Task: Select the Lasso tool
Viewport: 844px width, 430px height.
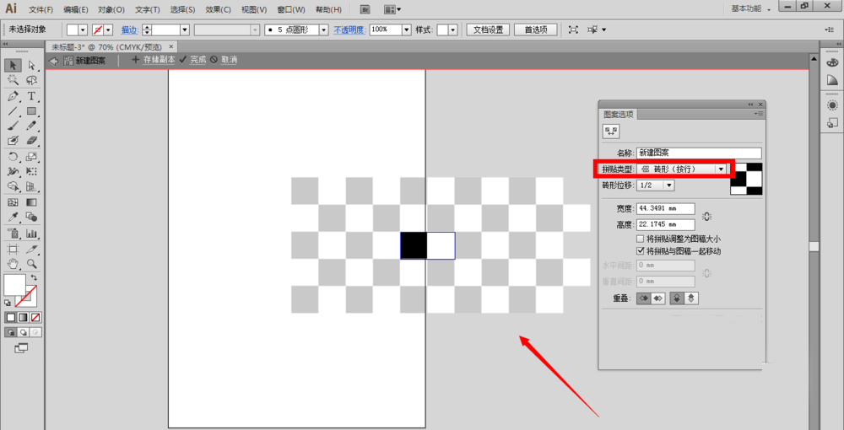Action: tap(32, 81)
